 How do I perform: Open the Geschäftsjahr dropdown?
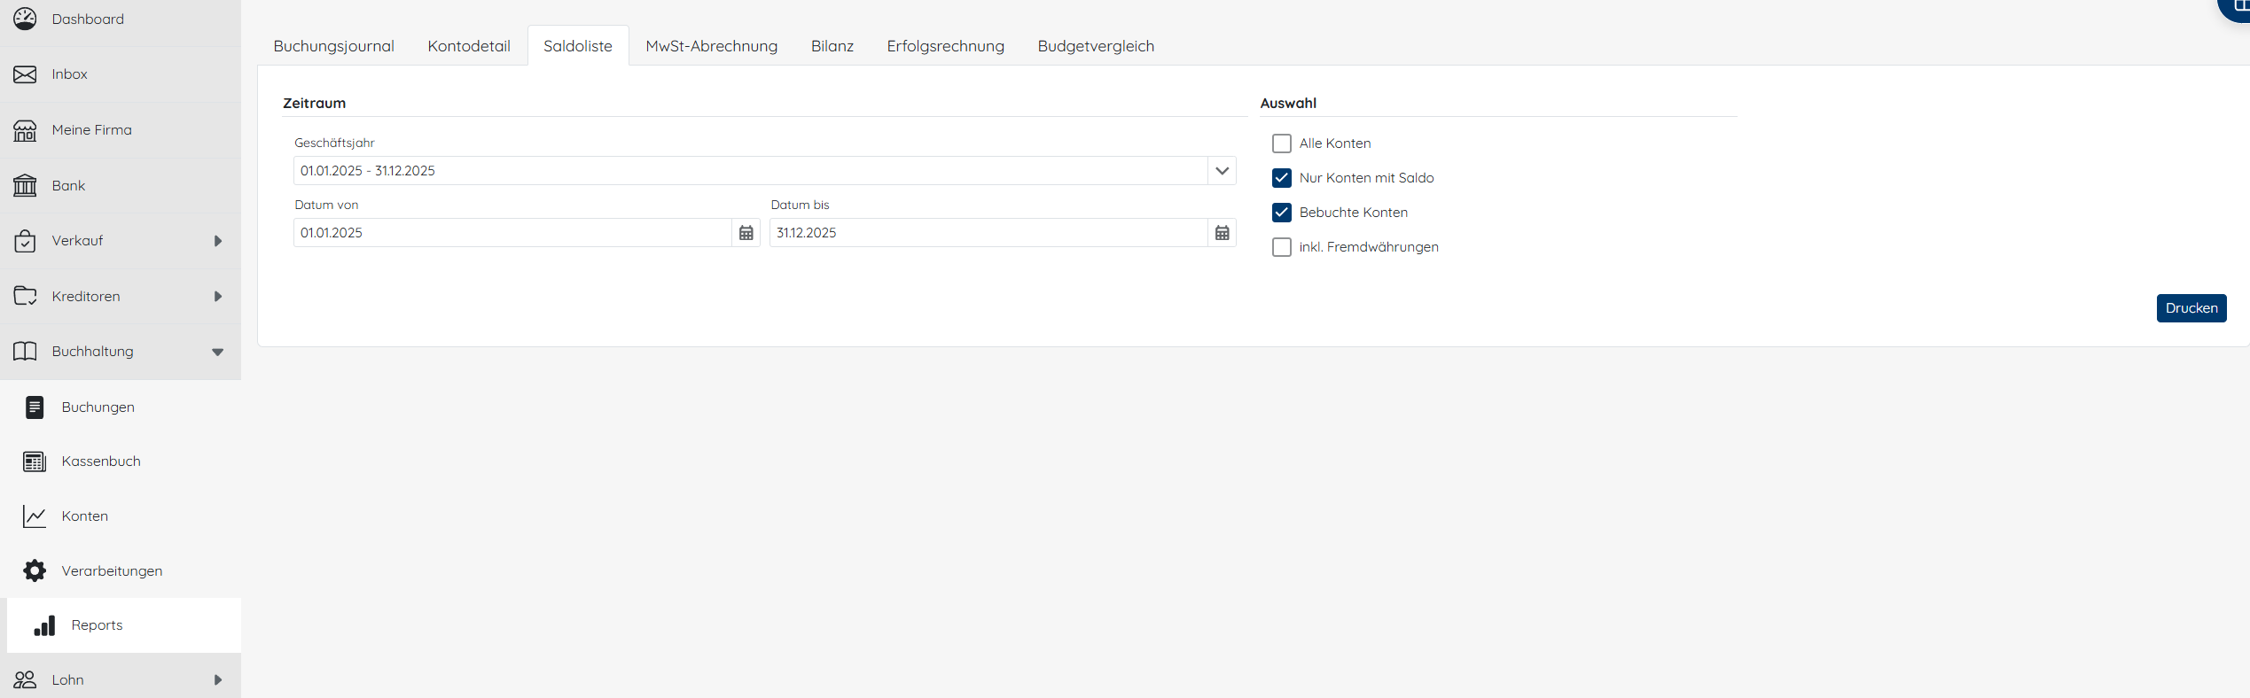[1222, 171]
